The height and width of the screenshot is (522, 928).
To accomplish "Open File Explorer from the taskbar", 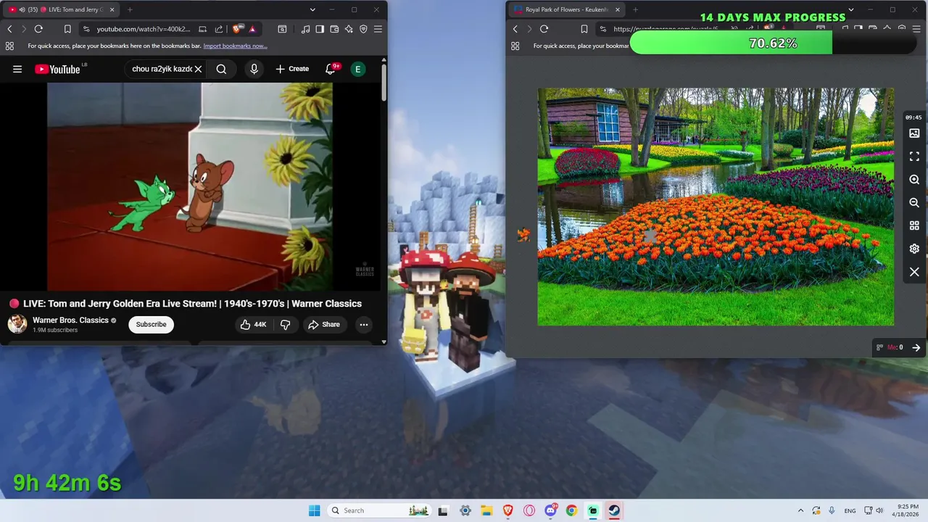I will click(486, 510).
